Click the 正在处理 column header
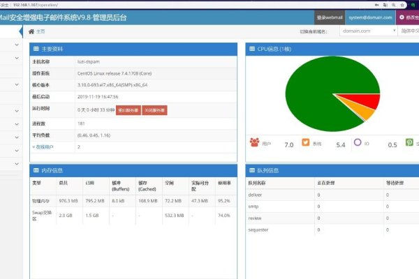The width and height of the screenshot is (419, 279). tap(326, 183)
